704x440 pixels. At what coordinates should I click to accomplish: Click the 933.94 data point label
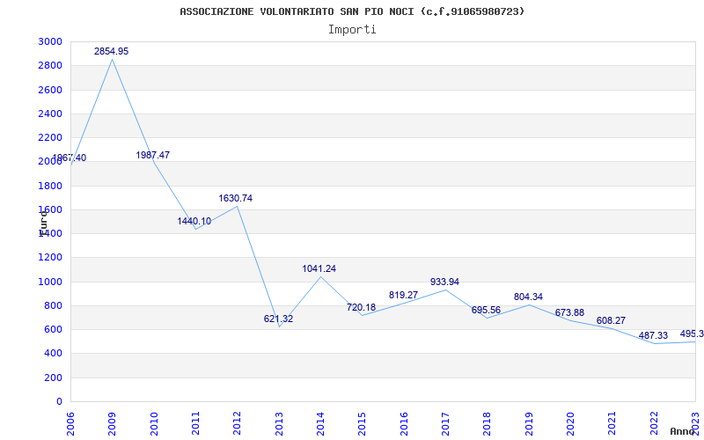click(445, 282)
